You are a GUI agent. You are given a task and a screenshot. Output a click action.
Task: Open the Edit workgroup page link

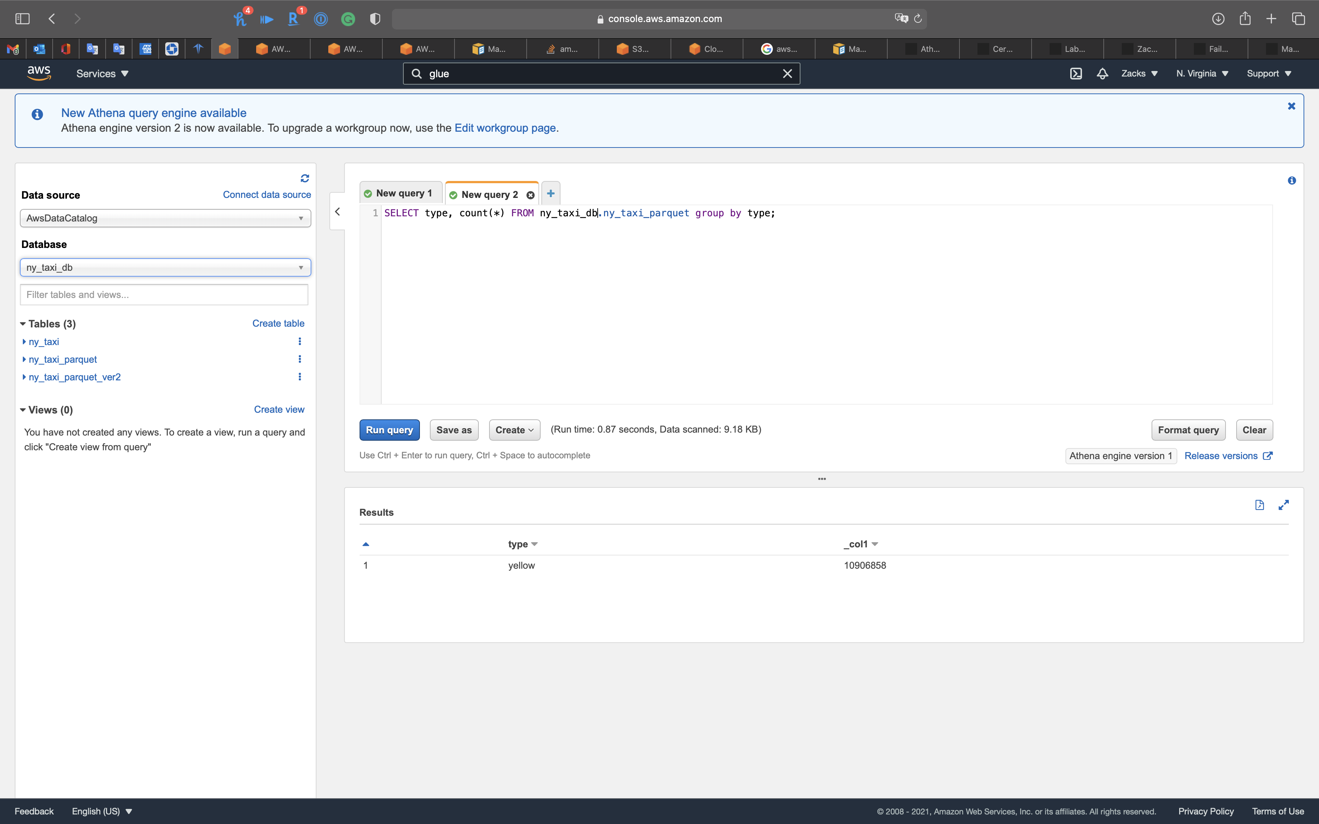(x=505, y=128)
